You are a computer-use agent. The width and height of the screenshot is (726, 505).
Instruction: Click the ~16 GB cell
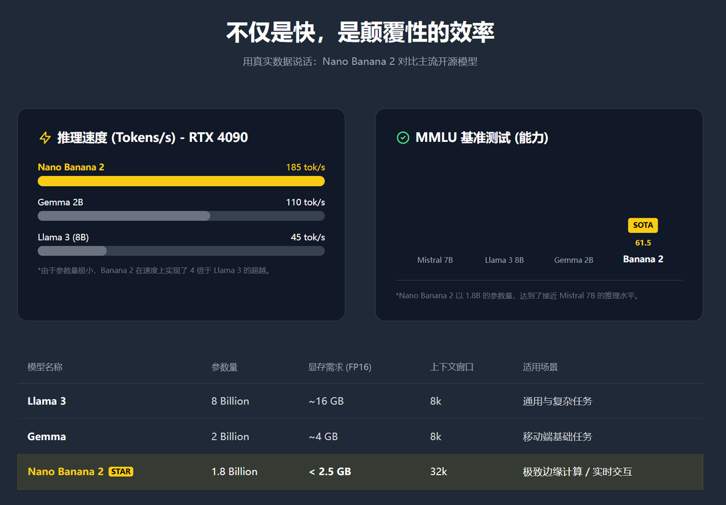pos(326,401)
